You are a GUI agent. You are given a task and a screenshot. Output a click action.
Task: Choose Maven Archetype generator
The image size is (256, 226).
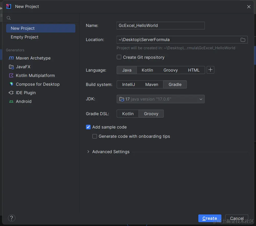pyautogui.click(x=41, y=58)
